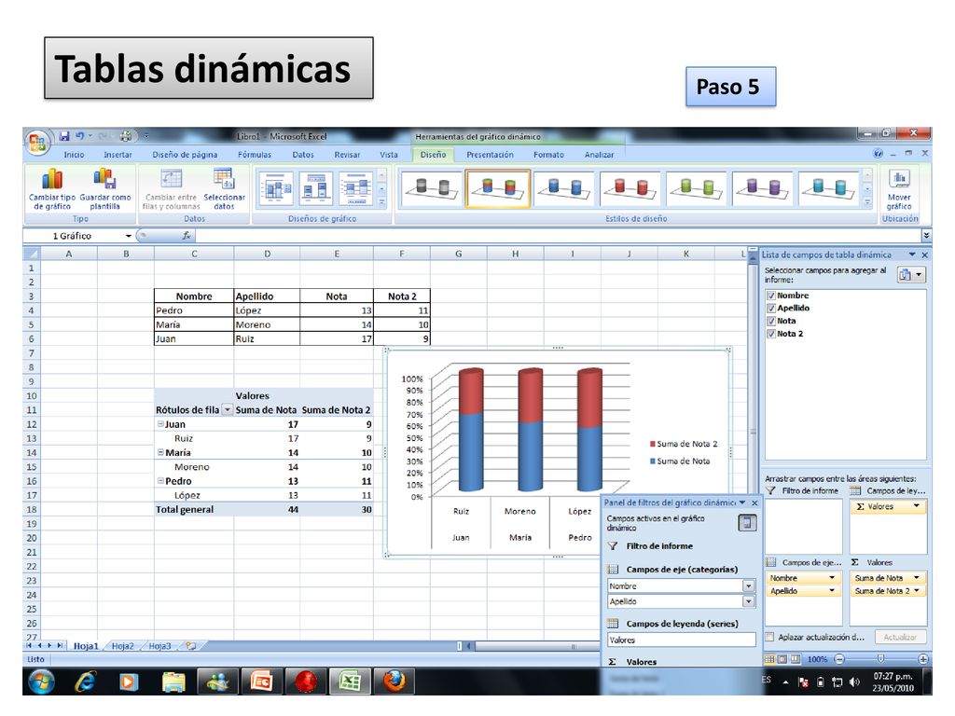Apply the blue cylinder chart style
955x716 pixels.
pyautogui.click(x=563, y=188)
